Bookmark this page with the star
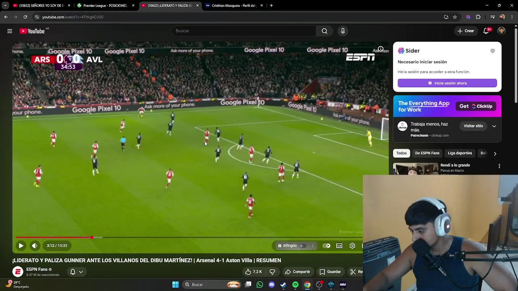The image size is (518, 291). (x=455, y=17)
